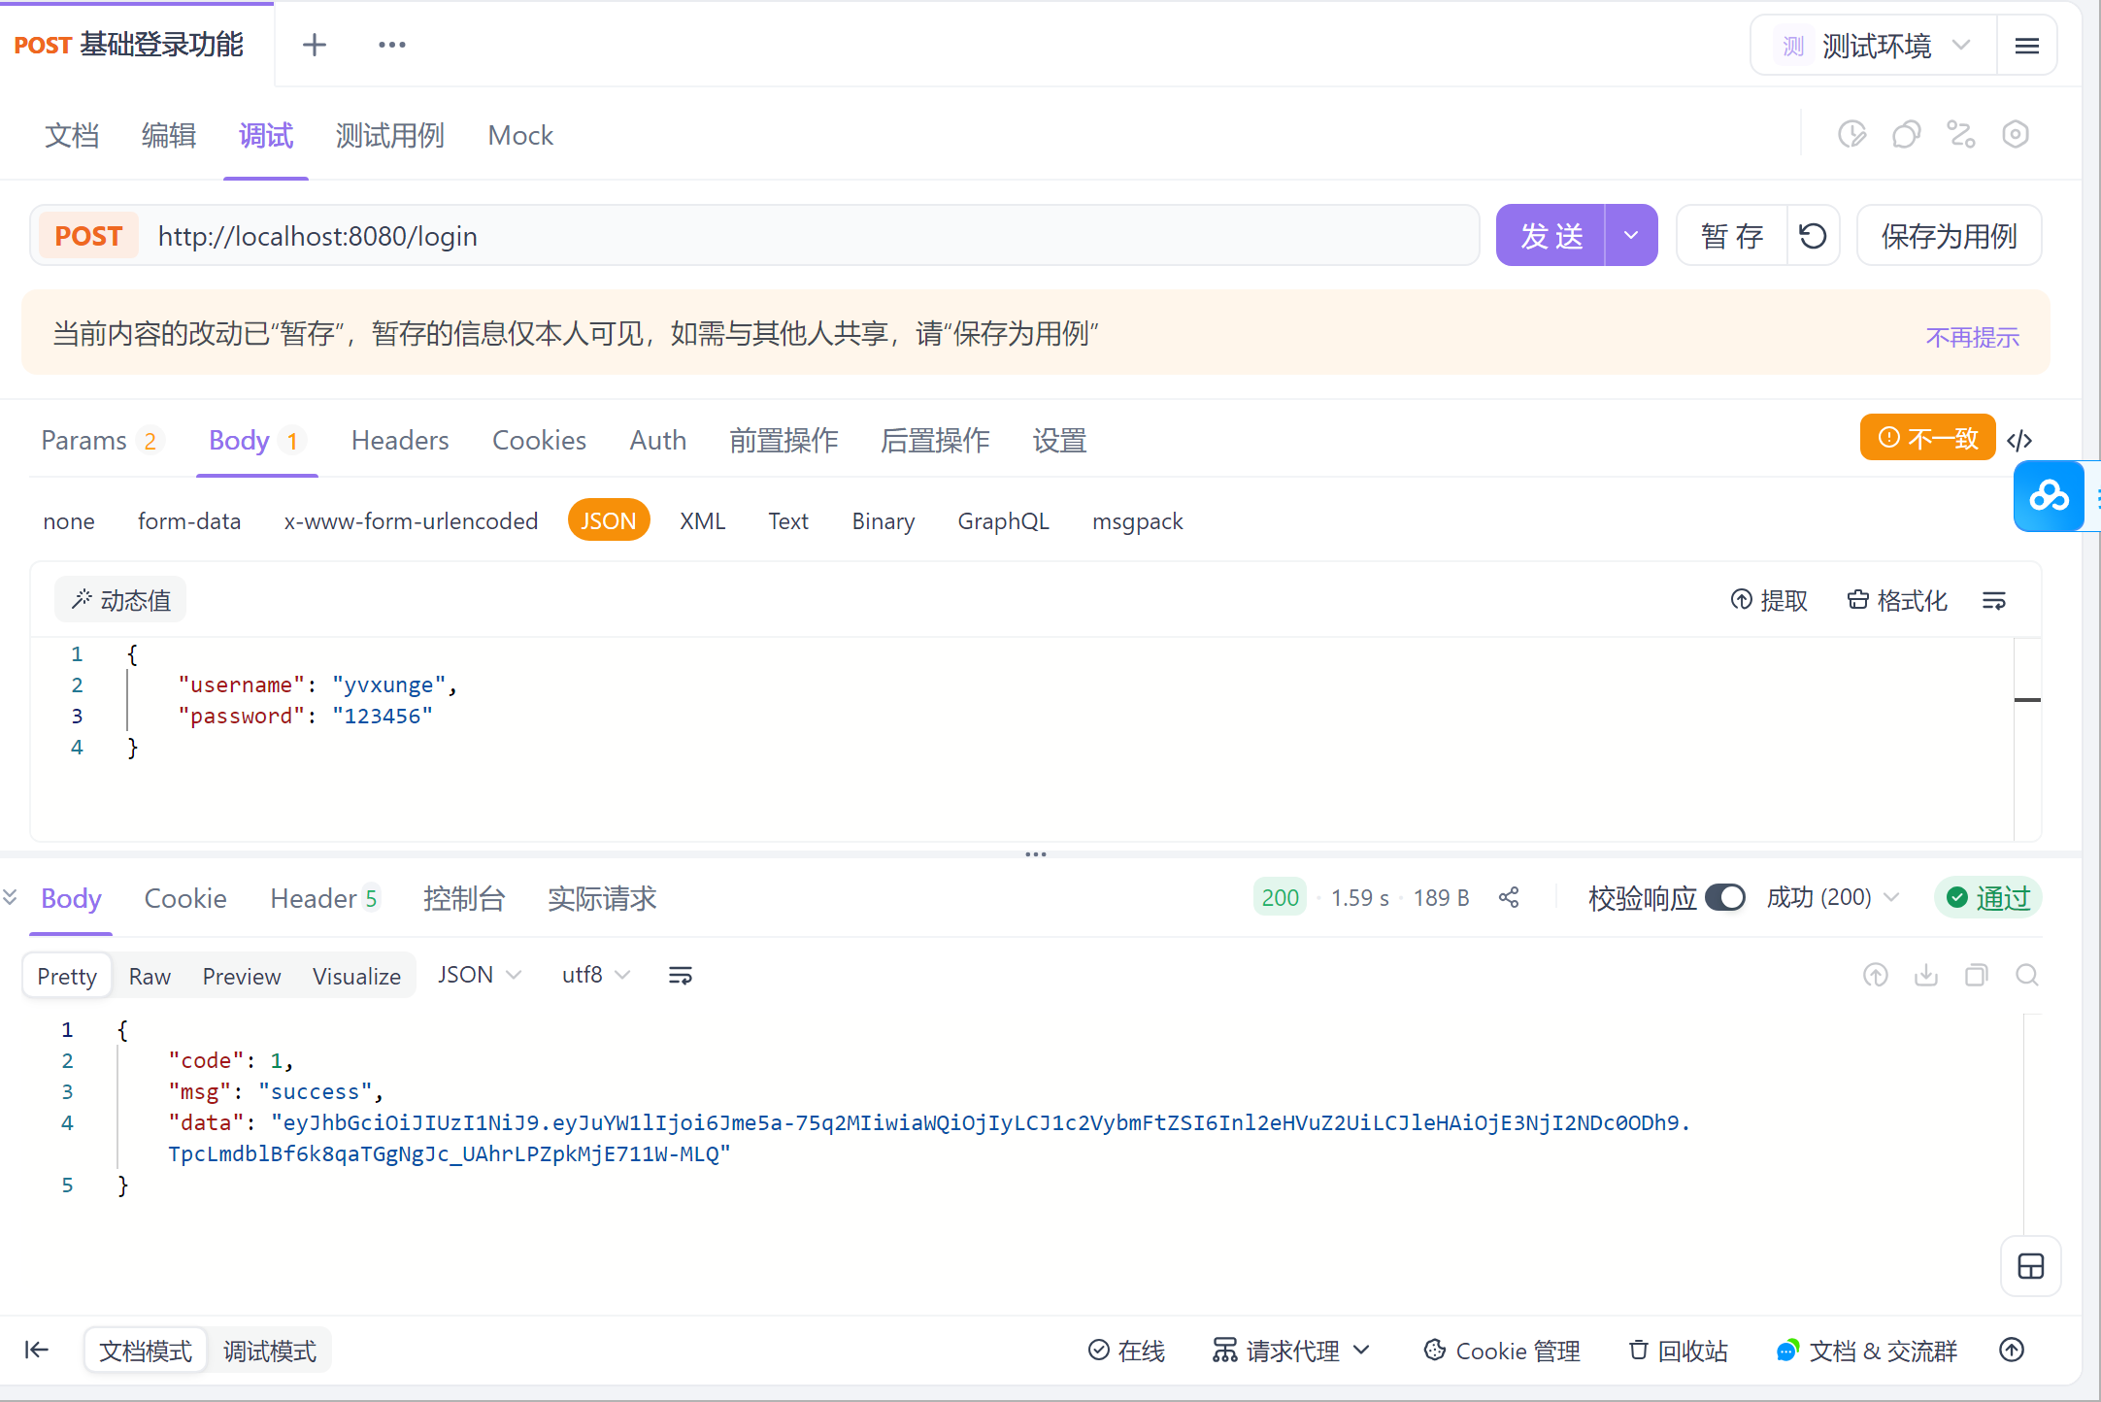Open the utf8 encoding dropdown

(x=596, y=974)
